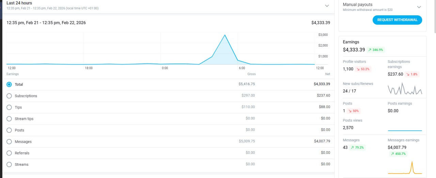Select the Tips radio button

point(9,107)
